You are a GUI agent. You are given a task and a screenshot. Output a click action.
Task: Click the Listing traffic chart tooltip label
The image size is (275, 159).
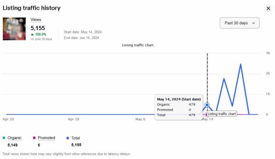click(222, 114)
